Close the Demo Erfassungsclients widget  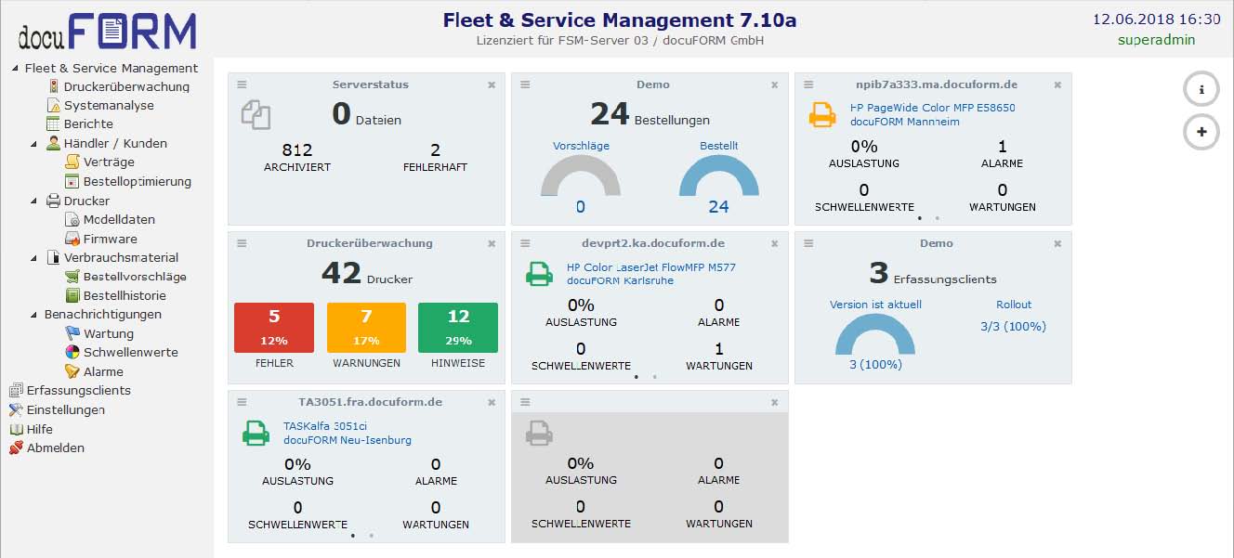(x=1057, y=243)
